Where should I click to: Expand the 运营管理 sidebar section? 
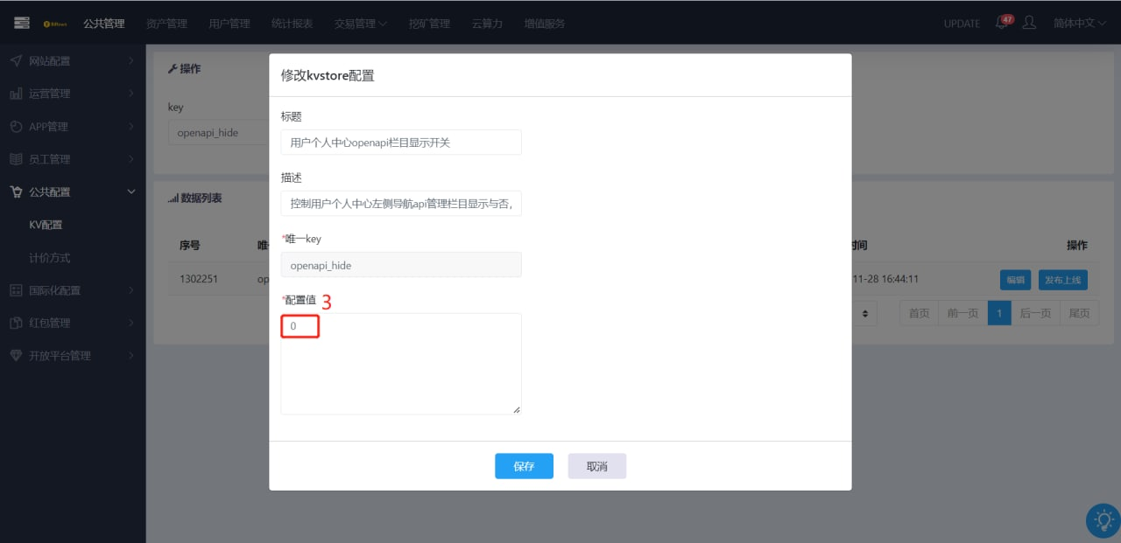73,94
